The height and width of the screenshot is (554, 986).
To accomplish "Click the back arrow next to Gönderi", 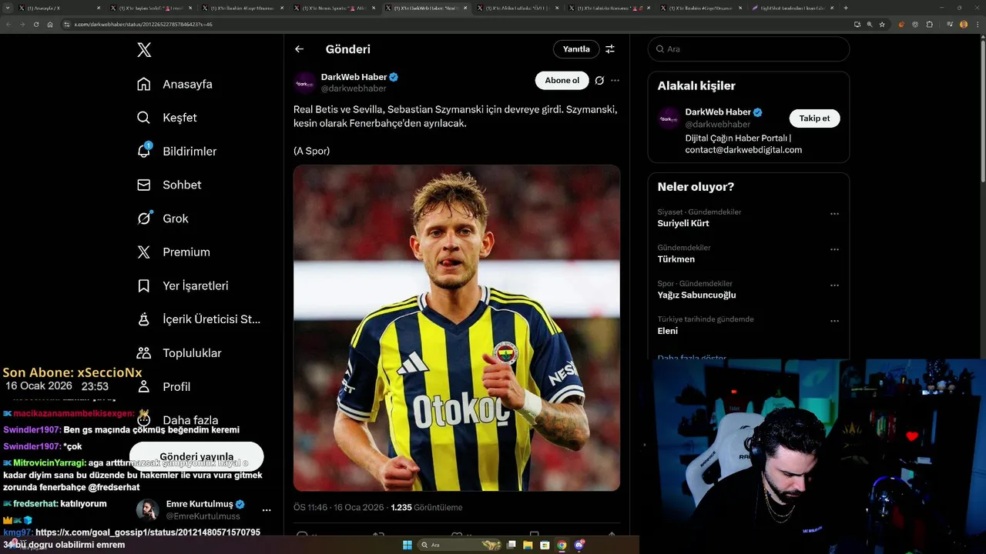I will 300,49.
